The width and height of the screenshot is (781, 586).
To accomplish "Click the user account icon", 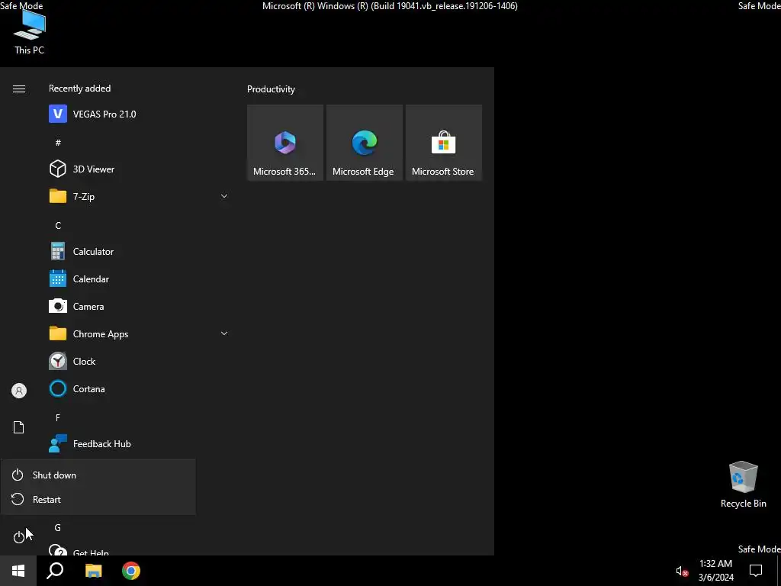I will click(x=19, y=391).
